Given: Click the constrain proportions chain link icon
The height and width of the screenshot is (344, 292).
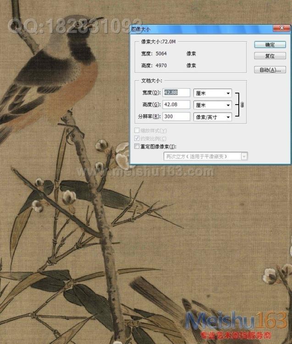Looking at the screenshot, I should [x=242, y=105].
